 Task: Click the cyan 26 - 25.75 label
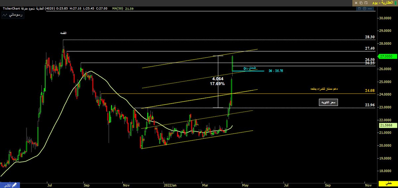(276, 71)
